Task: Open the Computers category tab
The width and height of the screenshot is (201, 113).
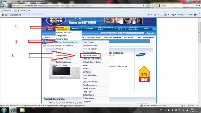Action: click(88, 28)
